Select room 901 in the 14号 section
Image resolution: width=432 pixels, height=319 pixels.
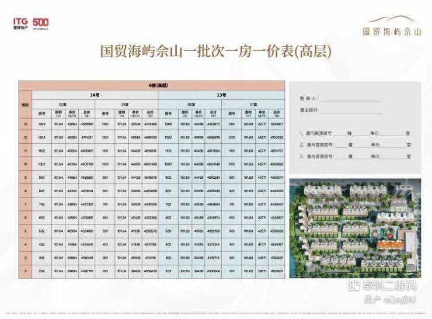pos(105,178)
